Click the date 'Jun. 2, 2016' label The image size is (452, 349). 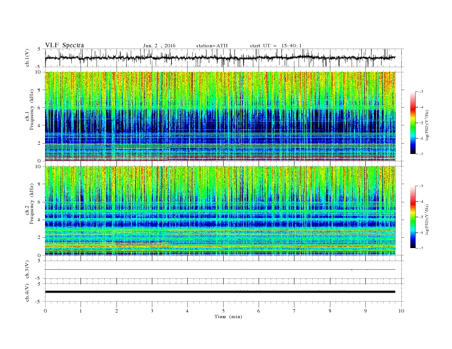159,46
